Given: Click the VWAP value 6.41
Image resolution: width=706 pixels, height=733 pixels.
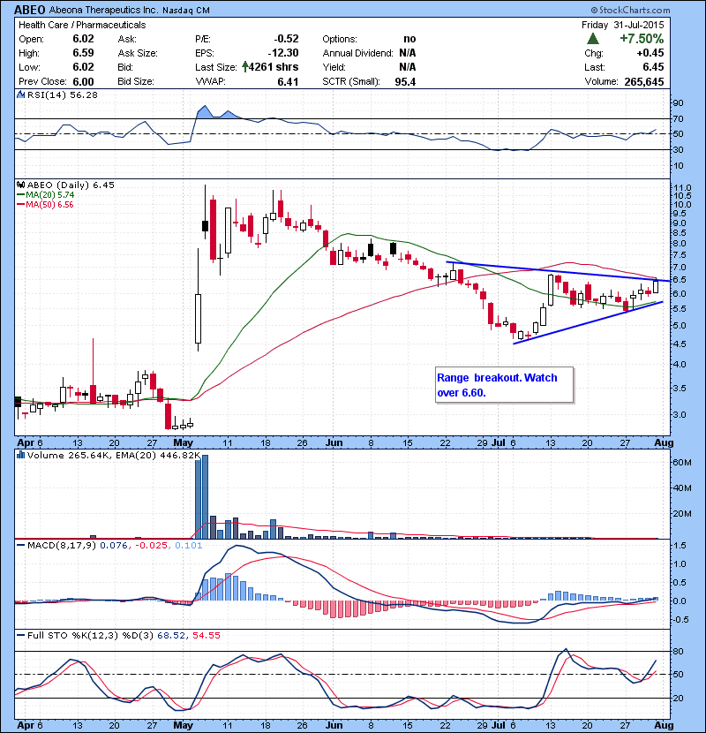Looking at the screenshot, I should point(288,82).
